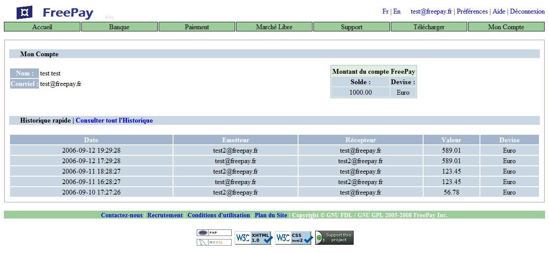This screenshot has width=549, height=253.
Task: Click the footer copyright GNU FDL text
Action: 370,215
